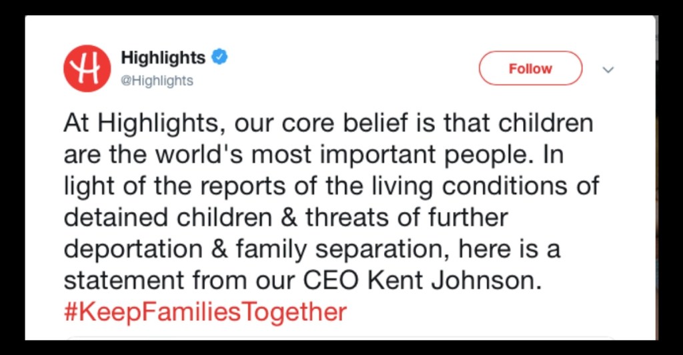The height and width of the screenshot is (355, 683).
Task: Follow the Highlights account
Action: click(x=530, y=68)
